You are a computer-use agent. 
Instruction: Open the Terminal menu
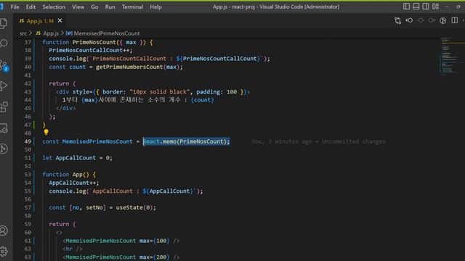click(132, 7)
